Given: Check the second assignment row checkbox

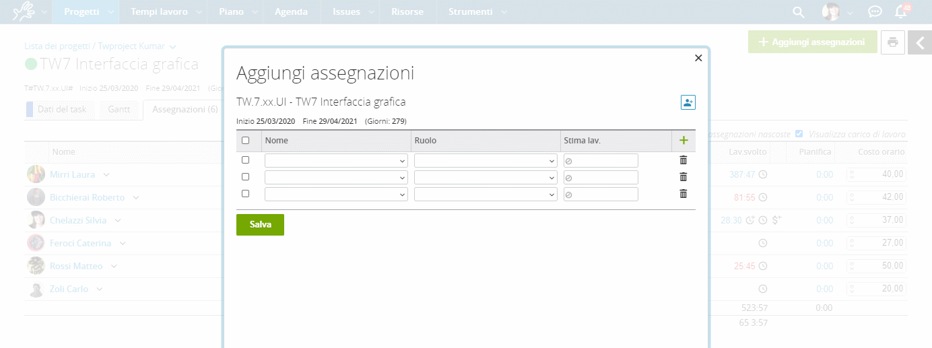Looking at the screenshot, I should click(245, 177).
